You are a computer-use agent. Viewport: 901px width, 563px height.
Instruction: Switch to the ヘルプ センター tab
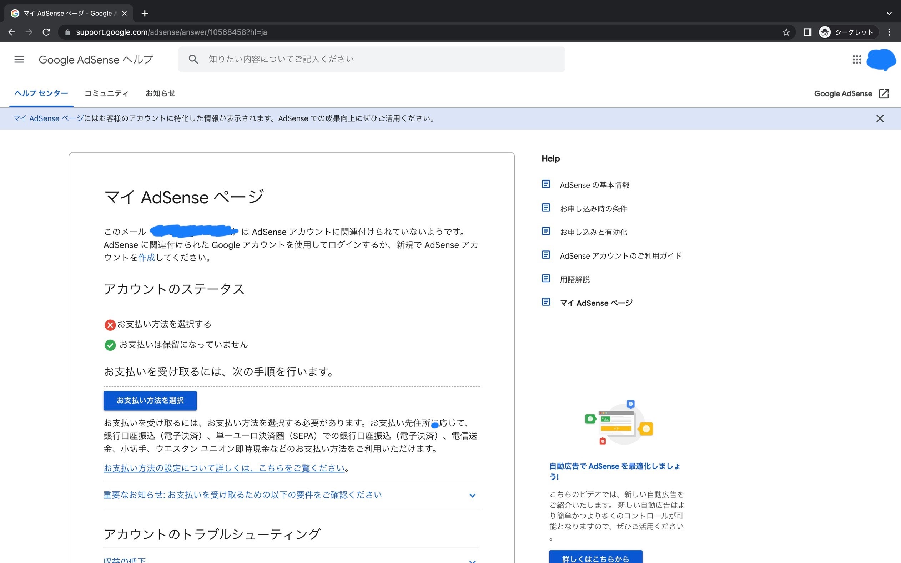pos(41,93)
